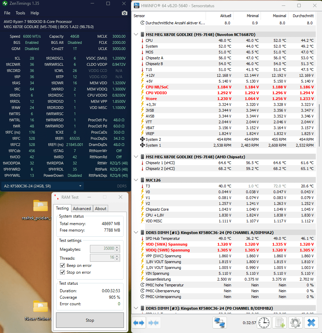Click the Megabytes stepper arrows

tap(117, 249)
